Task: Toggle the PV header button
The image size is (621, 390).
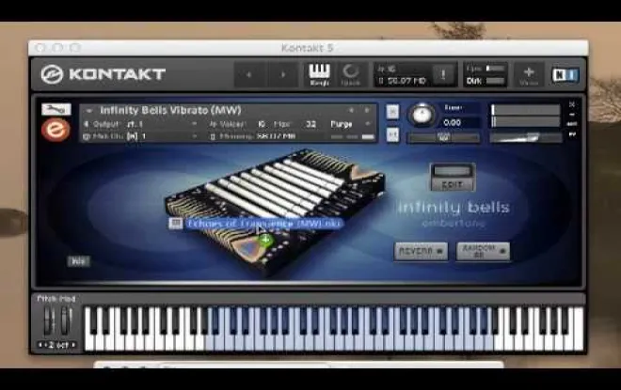Action: tap(572, 134)
